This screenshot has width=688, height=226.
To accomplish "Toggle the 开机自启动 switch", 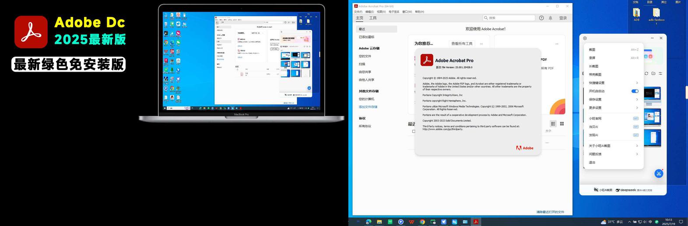I will (x=635, y=91).
